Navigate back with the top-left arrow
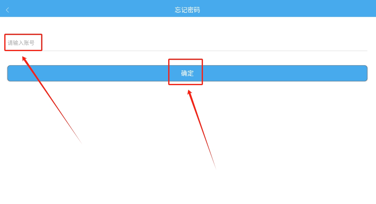The width and height of the screenshot is (376, 204). click(x=8, y=10)
